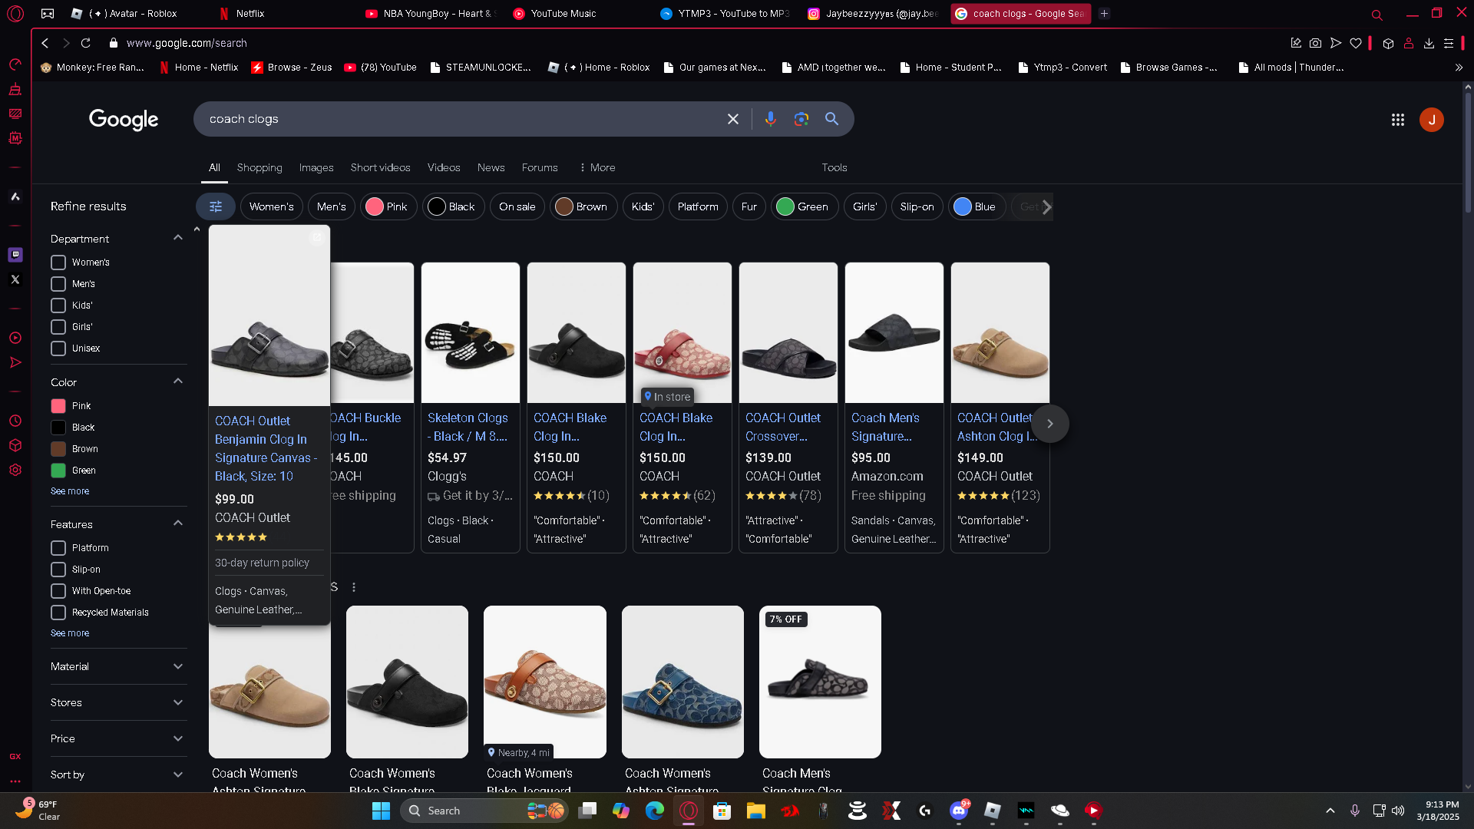Screen dimensions: 1474x829
Task: Apply the On sale filter chip
Action: 517,206
